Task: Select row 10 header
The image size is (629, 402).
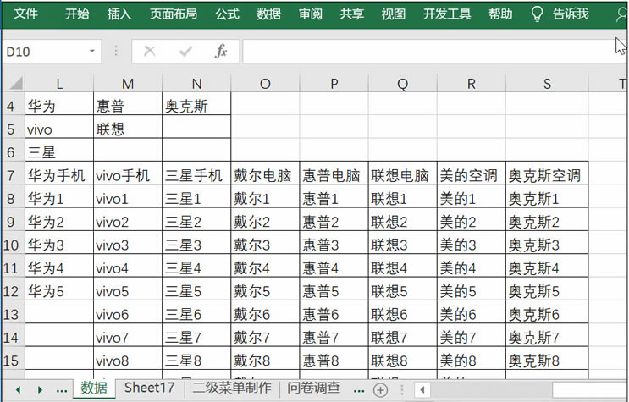Action: click(x=12, y=245)
